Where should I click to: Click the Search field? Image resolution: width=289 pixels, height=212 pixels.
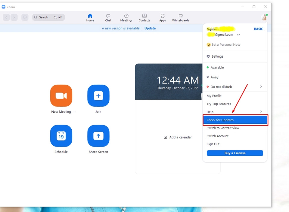[x=48, y=17]
